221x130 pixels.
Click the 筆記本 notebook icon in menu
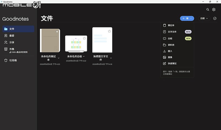click(x=164, y=25)
